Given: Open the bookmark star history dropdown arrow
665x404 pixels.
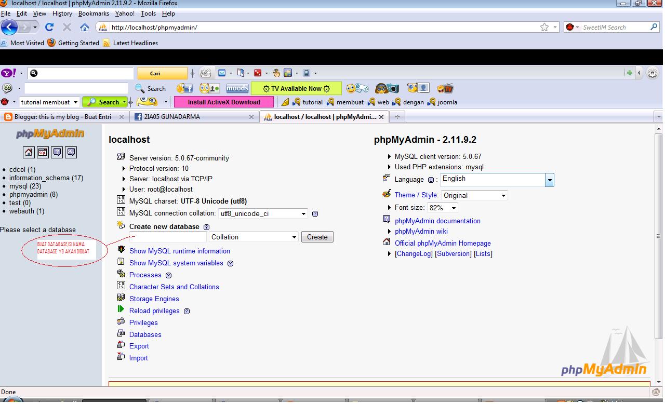Looking at the screenshot, I should point(555,28).
